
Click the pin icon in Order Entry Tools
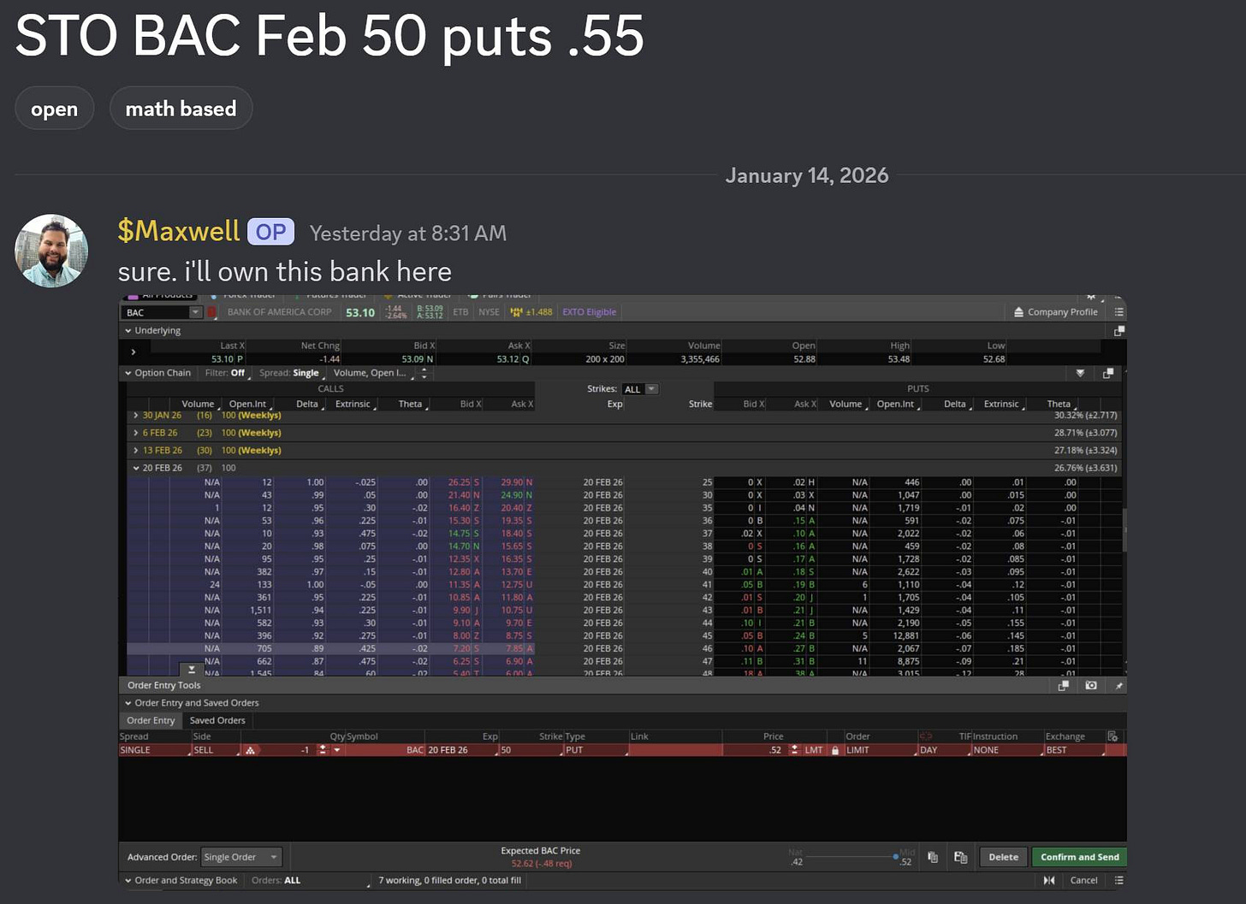click(x=1118, y=685)
